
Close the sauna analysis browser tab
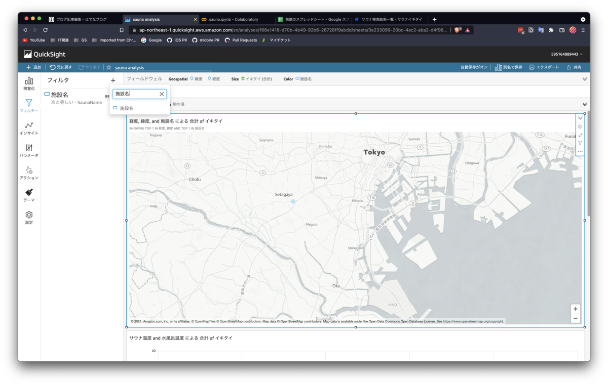click(195, 19)
